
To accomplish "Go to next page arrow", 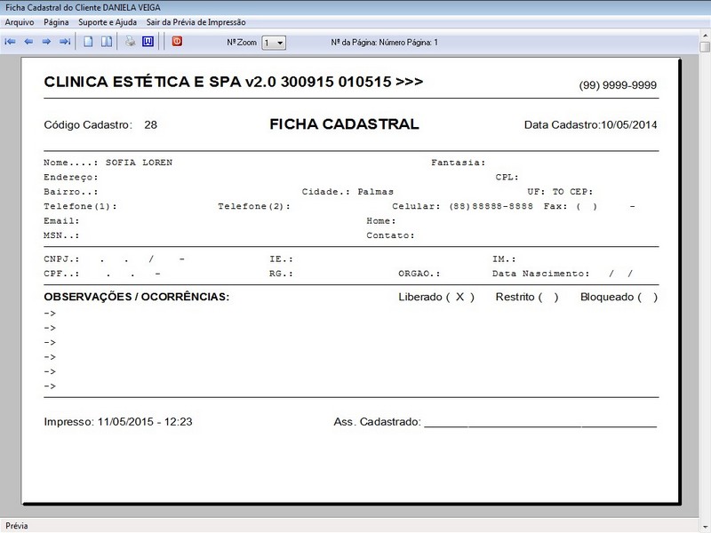I will coord(46,42).
